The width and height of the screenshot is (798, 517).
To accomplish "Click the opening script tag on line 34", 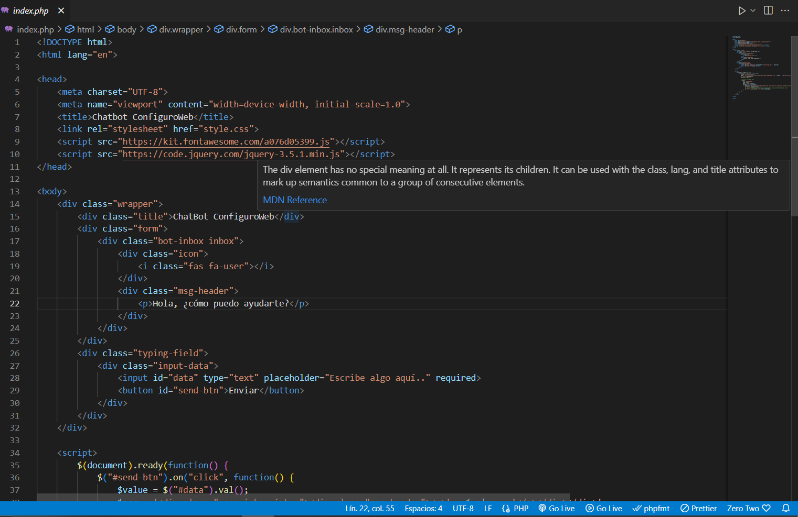I will point(77,453).
